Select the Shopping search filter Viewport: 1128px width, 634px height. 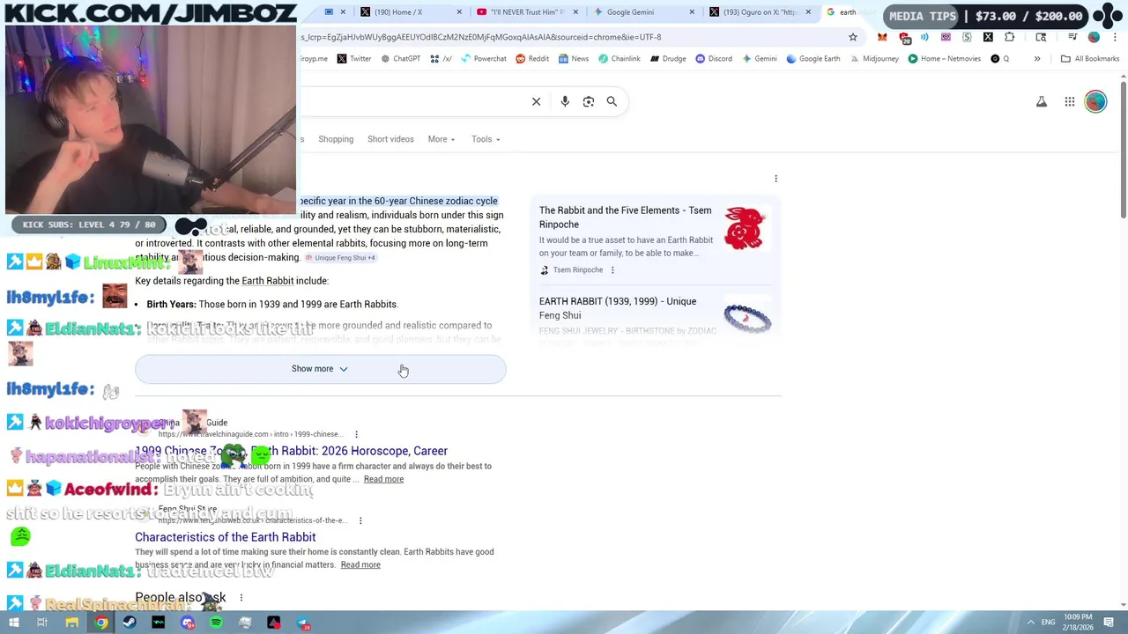[336, 139]
